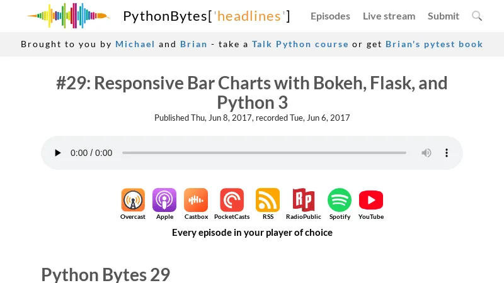Image resolution: width=504 pixels, height=283 pixels.
Task: Open the YouTube channel icon
Action: (371, 201)
